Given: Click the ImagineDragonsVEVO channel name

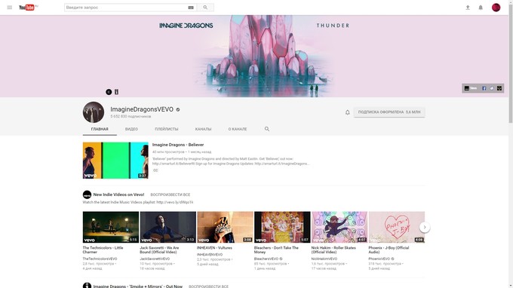Looking at the screenshot, I should 142,109.
